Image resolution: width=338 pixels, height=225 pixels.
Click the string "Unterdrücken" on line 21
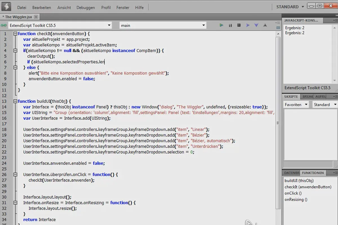(205, 146)
